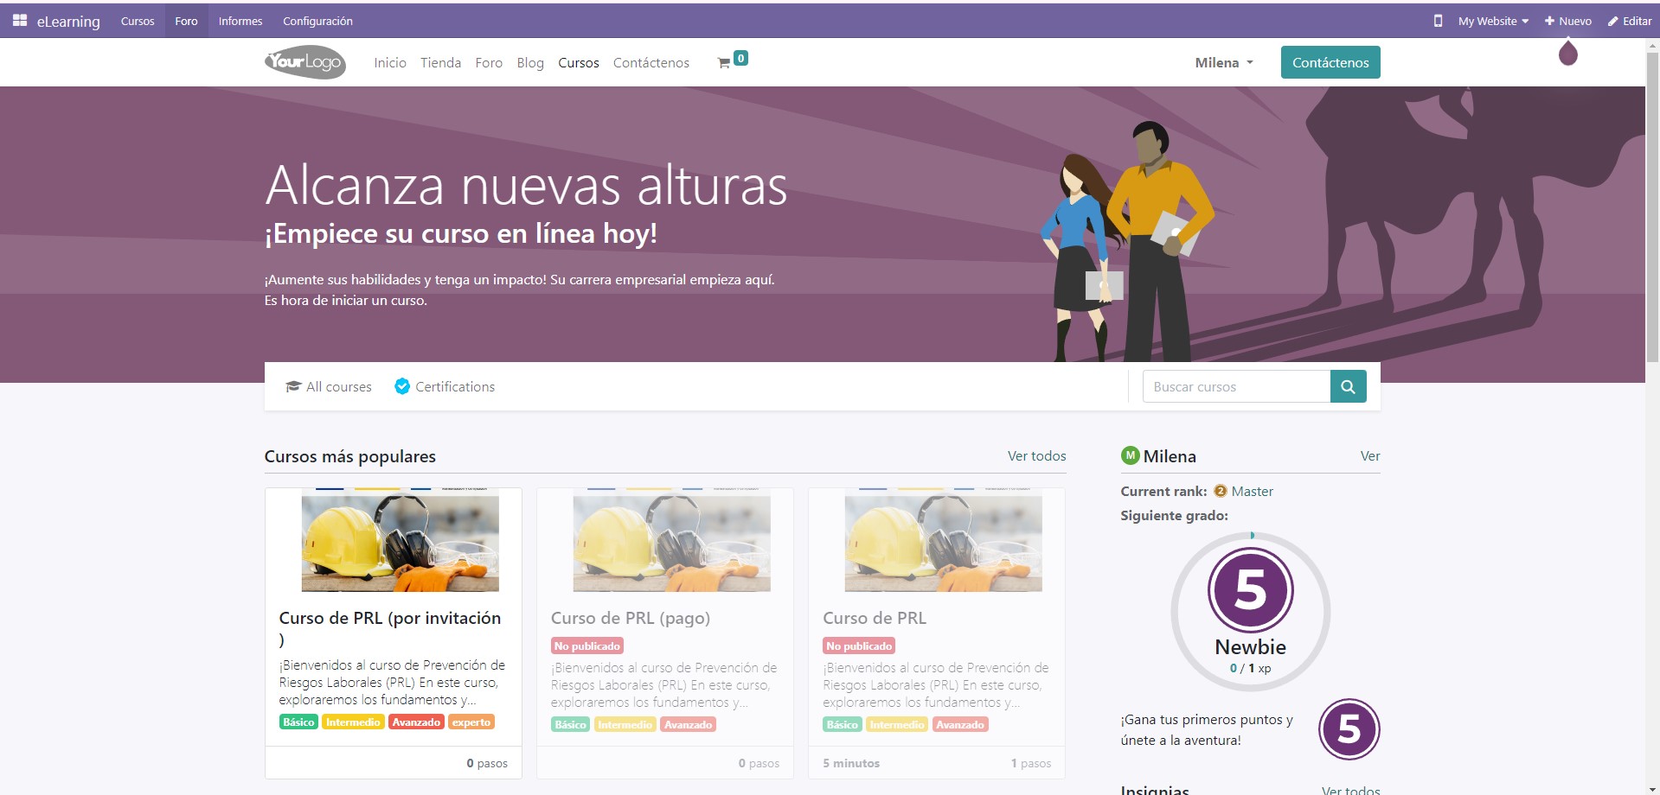1660x795 pixels.
Task: Open Ver todos for Cursos más populares
Action: pyautogui.click(x=1035, y=455)
